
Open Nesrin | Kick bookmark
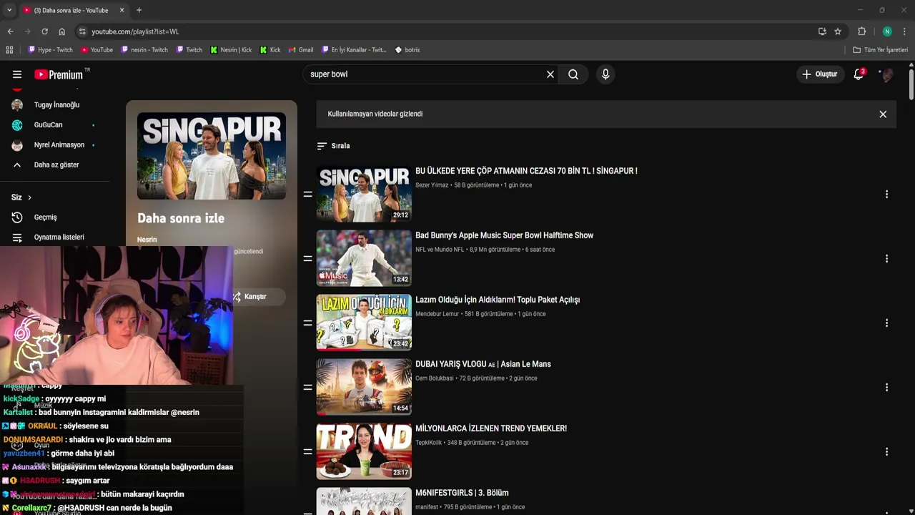231,50
